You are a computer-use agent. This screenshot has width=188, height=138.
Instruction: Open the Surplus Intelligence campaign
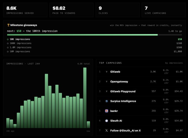(x=141, y=101)
